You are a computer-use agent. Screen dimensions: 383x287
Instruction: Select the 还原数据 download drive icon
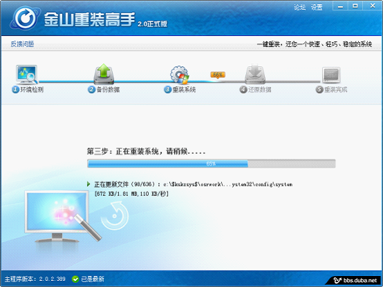tap(255, 74)
